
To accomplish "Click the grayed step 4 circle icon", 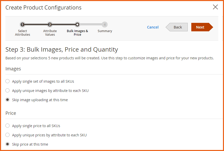I will coord(105,25).
